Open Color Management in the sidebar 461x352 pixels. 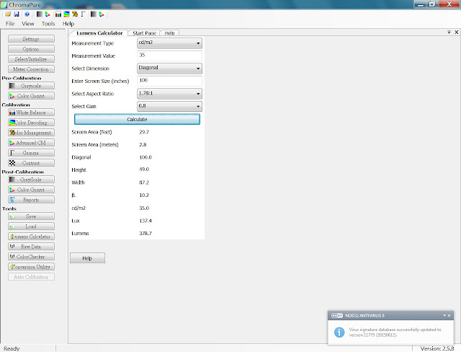pyautogui.click(x=31, y=133)
